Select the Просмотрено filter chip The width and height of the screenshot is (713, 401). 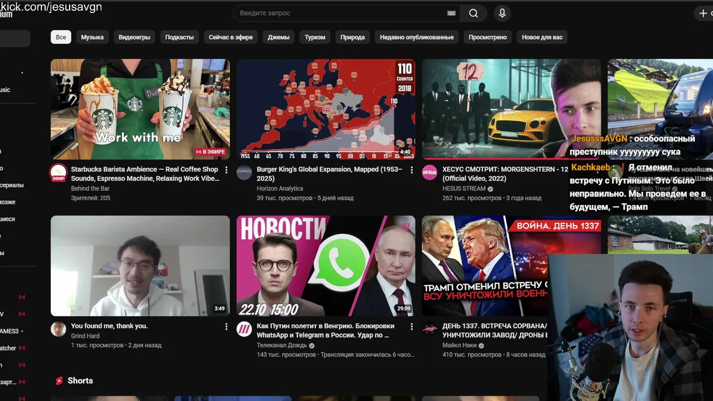pyautogui.click(x=487, y=37)
